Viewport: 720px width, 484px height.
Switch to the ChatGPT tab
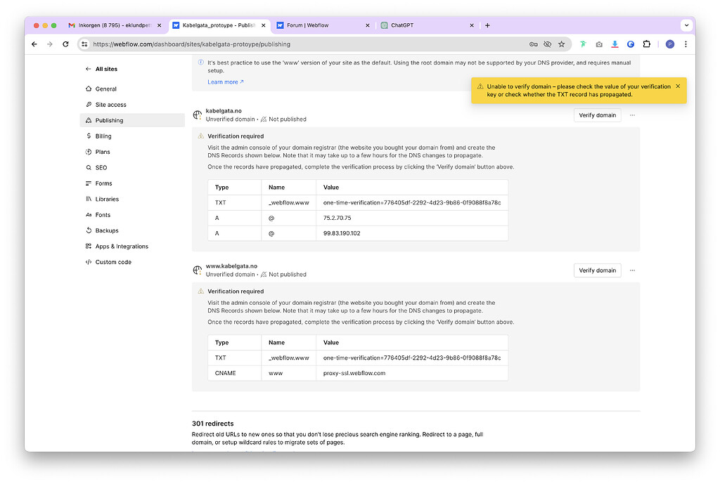(x=427, y=25)
